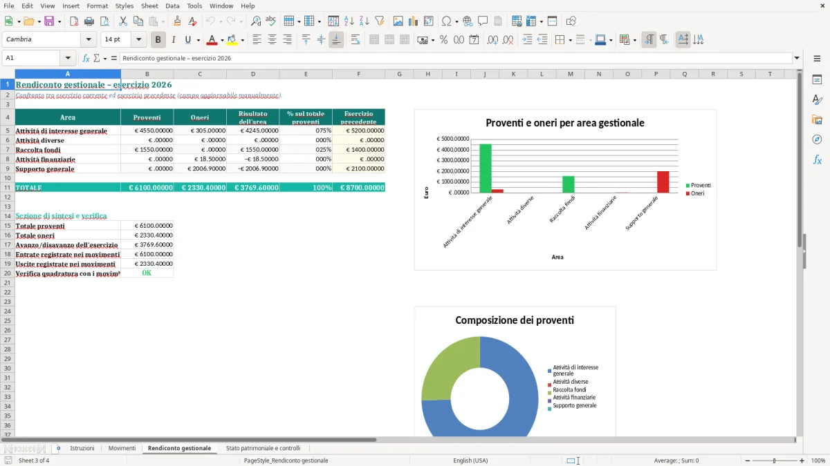Screen dimensions: 830x466
Task: Open the Styles menu
Action: tap(124, 6)
